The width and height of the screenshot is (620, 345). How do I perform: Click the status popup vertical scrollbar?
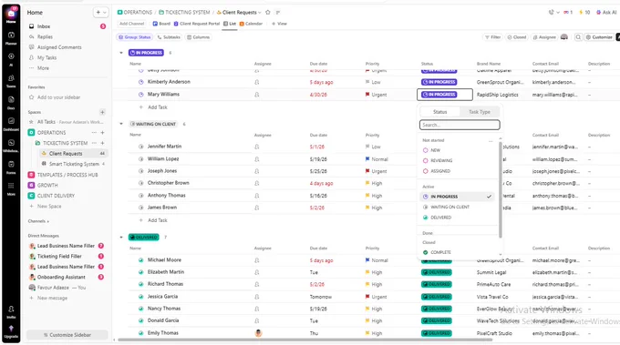click(x=501, y=189)
